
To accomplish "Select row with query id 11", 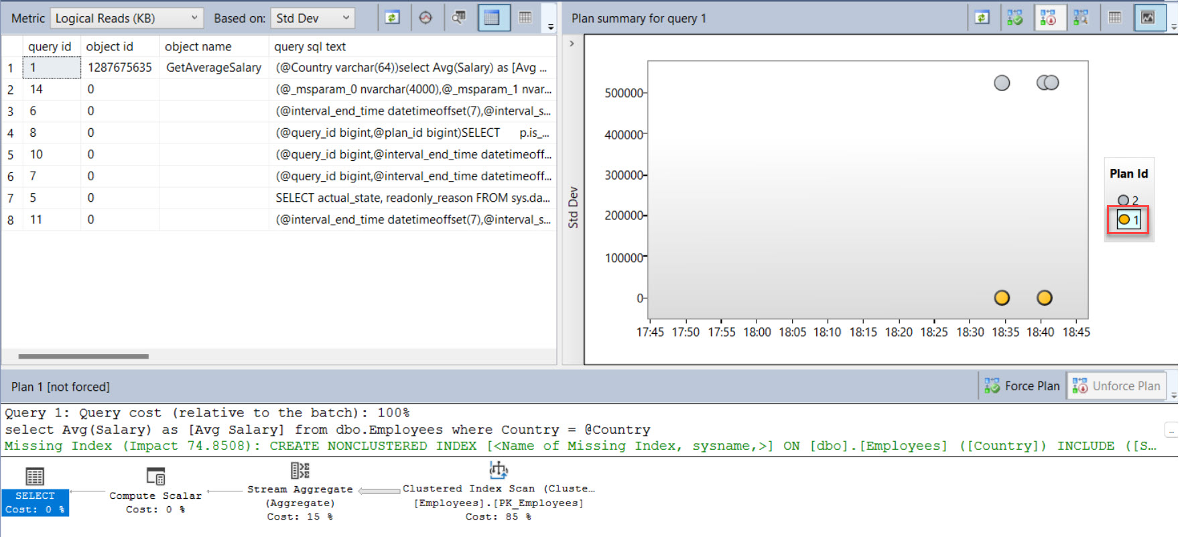I will pos(279,220).
